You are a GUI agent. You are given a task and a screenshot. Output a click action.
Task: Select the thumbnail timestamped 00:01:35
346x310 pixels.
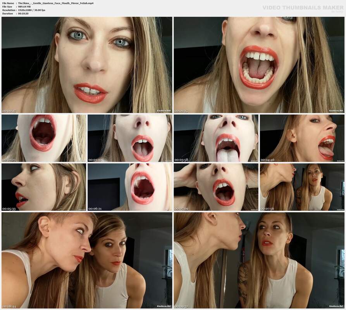coord(259,65)
